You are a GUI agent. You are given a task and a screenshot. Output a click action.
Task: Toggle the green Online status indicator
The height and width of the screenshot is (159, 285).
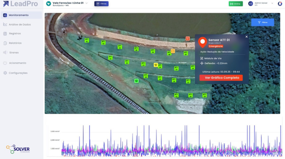[235, 4]
